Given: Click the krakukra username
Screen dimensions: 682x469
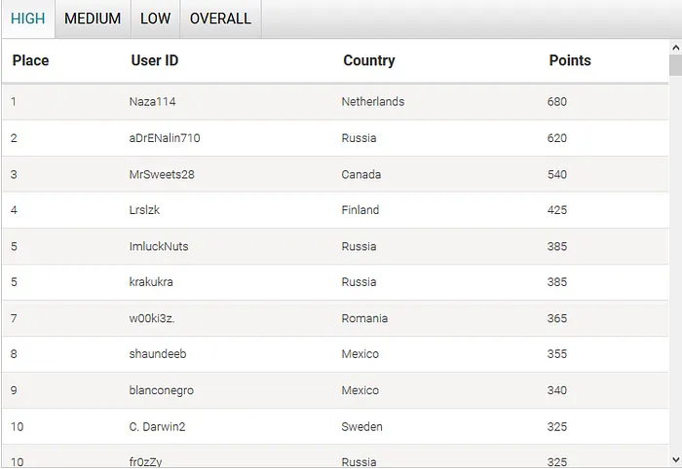Looking at the screenshot, I should [150, 282].
